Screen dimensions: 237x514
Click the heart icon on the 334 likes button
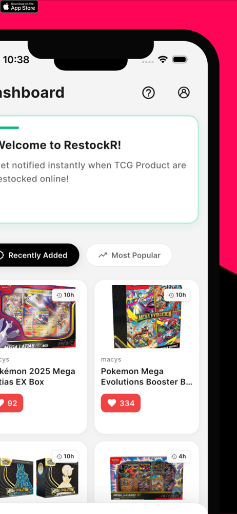click(112, 403)
